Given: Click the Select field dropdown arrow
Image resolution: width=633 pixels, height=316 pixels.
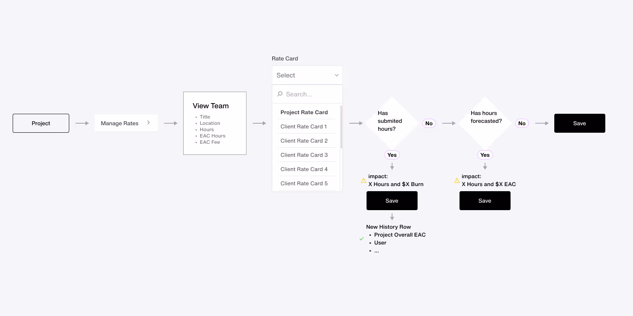Looking at the screenshot, I should 336,75.
